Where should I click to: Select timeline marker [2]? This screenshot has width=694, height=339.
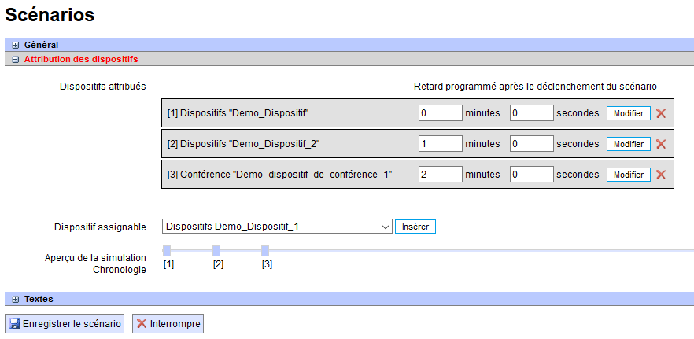[x=216, y=251]
